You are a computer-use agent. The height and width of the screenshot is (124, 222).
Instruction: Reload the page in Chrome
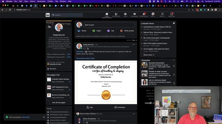10,10
